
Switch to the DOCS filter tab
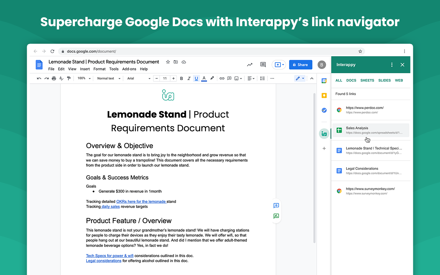(x=351, y=80)
